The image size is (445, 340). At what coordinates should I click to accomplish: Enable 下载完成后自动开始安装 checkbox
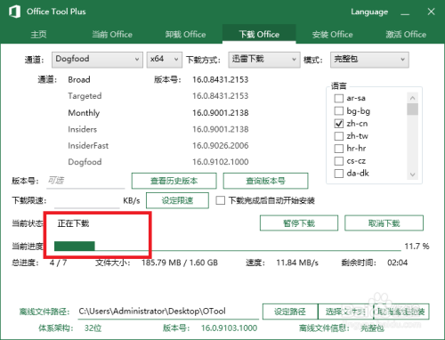(221, 200)
